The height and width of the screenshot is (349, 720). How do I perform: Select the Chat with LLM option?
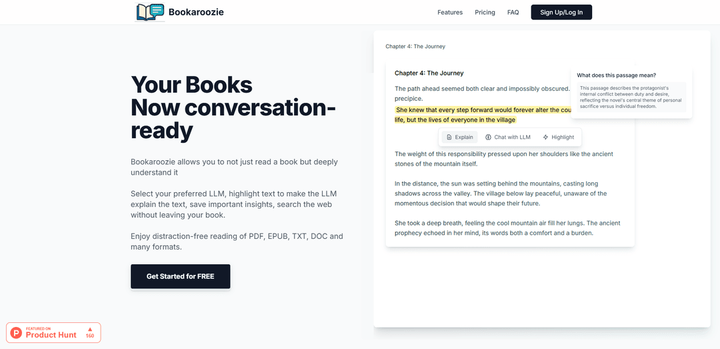pos(508,137)
